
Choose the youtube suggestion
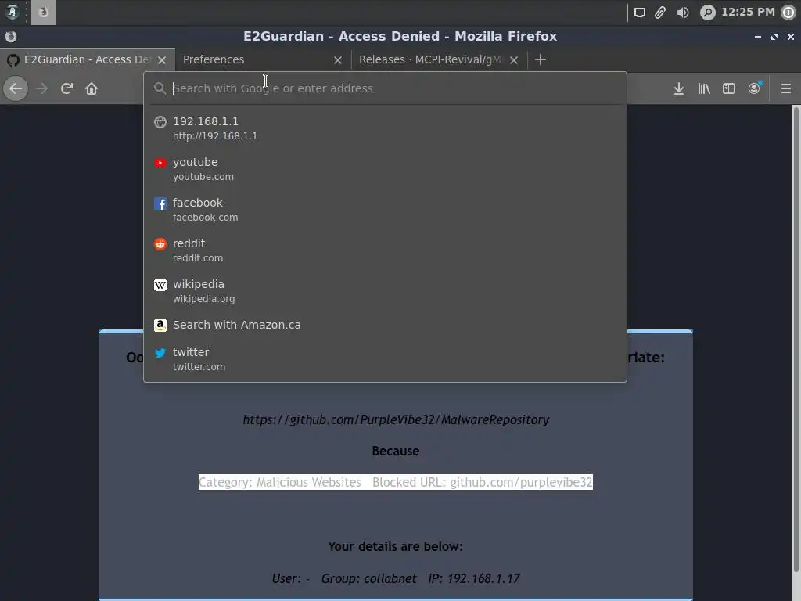point(385,169)
